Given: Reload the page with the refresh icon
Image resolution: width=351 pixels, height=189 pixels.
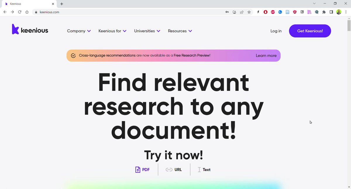Looking at the screenshot, I should point(20,12).
